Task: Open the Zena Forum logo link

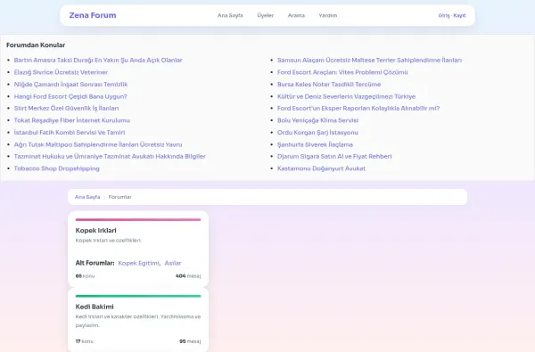Action: tap(93, 15)
